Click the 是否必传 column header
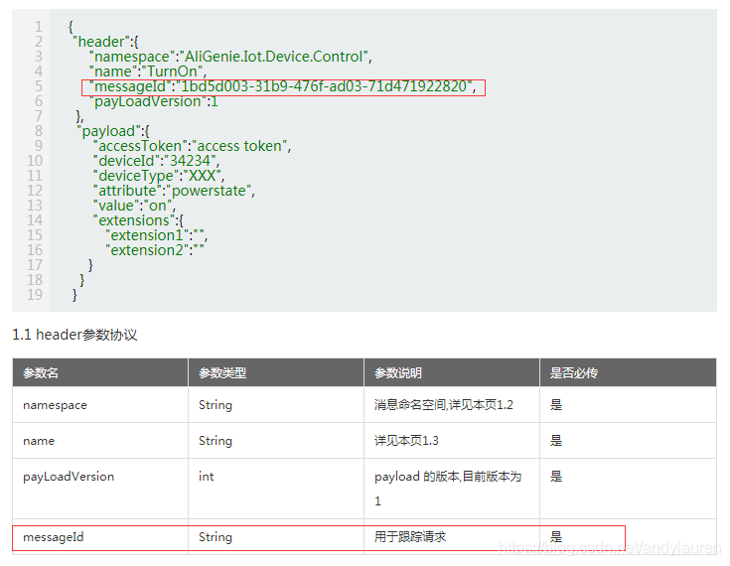This screenshot has height=566, width=730. click(x=628, y=372)
